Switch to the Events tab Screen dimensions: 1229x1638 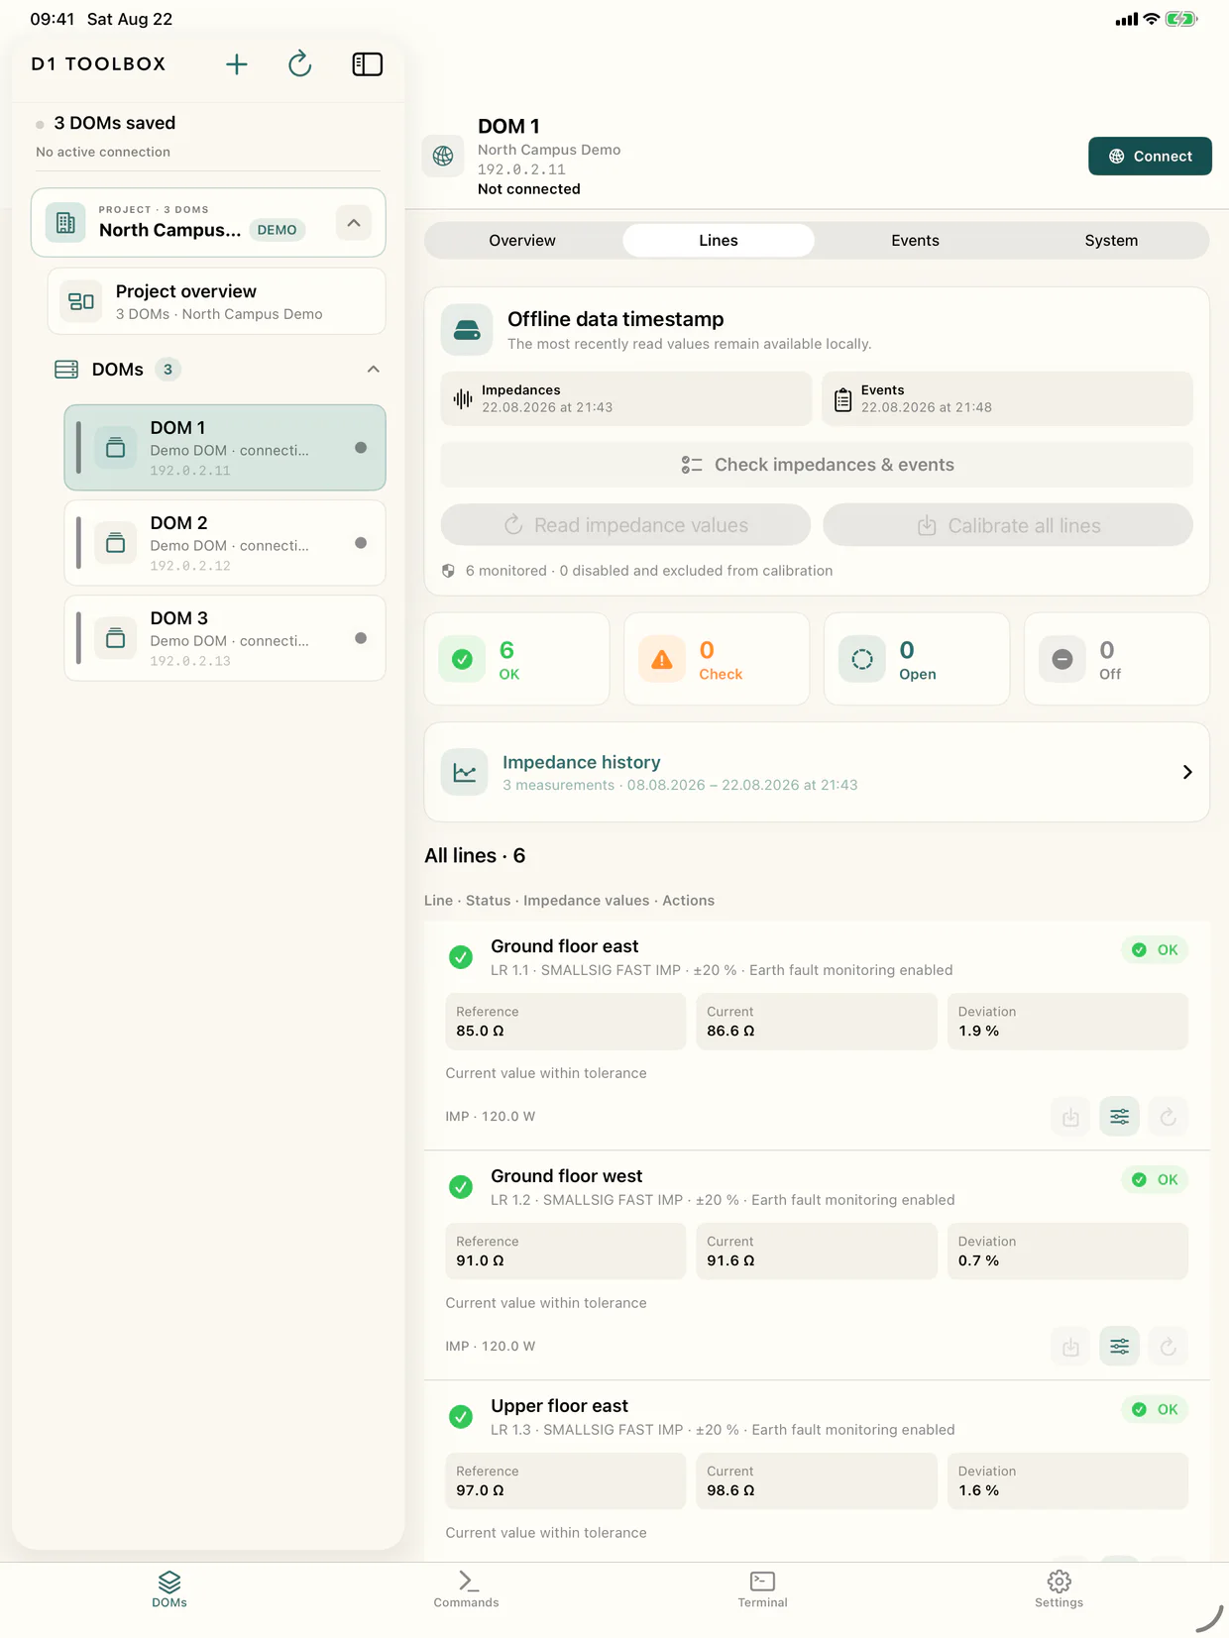click(915, 241)
